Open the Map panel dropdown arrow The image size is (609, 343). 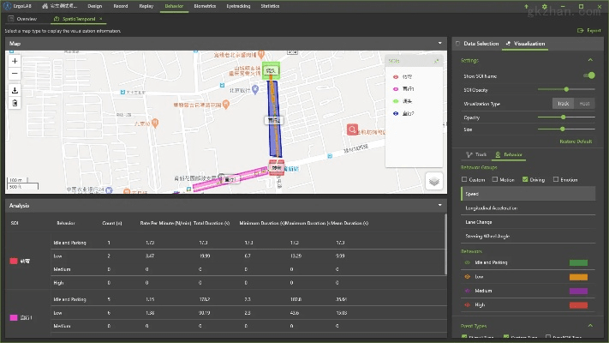(439, 43)
